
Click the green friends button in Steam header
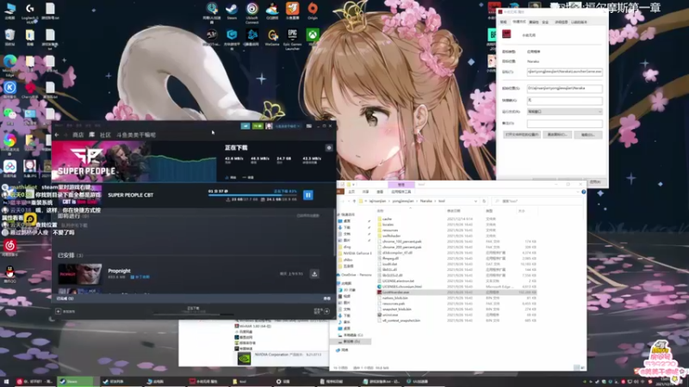(x=258, y=126)
